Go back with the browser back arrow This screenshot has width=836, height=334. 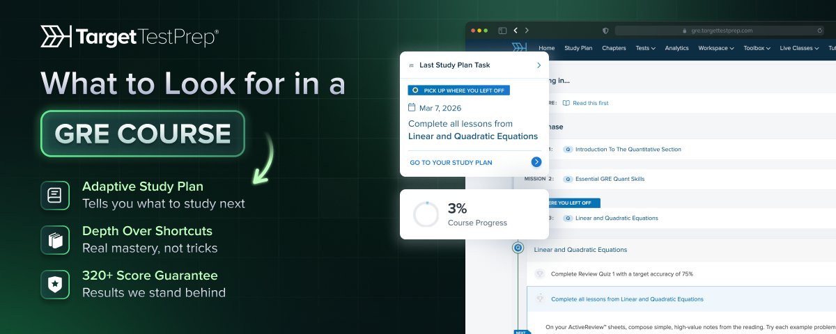pos(516,31)
